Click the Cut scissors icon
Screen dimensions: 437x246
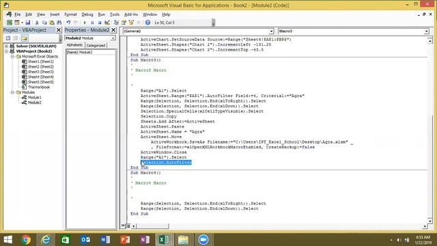point(36,23)
